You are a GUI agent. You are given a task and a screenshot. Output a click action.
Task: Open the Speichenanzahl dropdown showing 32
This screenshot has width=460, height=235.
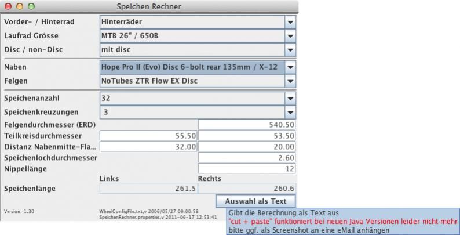[290, 98]
